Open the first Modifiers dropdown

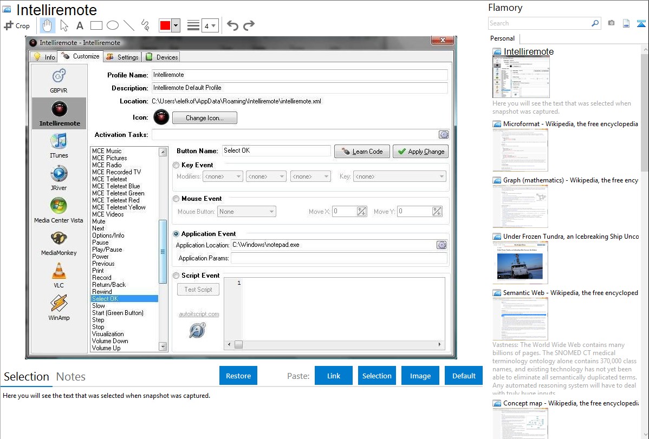(x=223, y=176)
